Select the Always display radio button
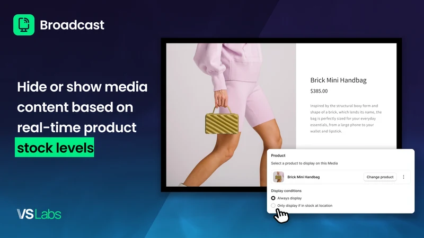This screenshot has width=424, height=238. pyautogui.click(x=273, y=198)
